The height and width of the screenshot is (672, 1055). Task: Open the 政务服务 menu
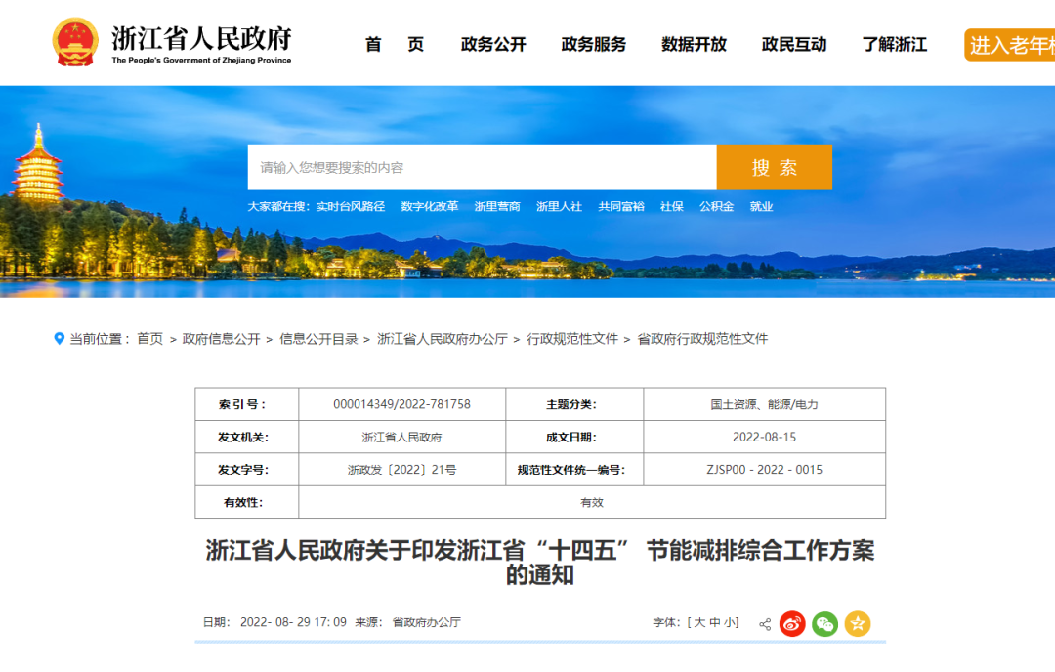point(594,44)
